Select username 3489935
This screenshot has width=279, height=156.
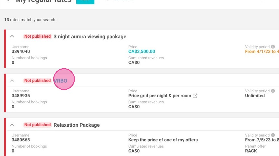pos(21,96)
